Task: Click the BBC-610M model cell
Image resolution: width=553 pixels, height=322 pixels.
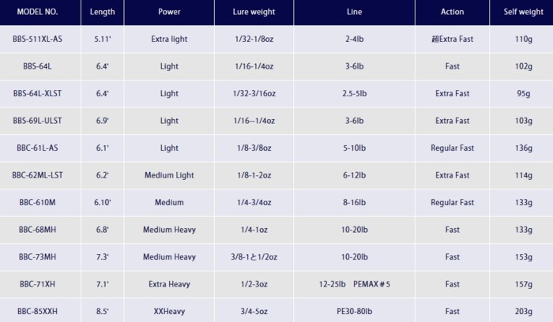Action: click(x=40, y=202)
